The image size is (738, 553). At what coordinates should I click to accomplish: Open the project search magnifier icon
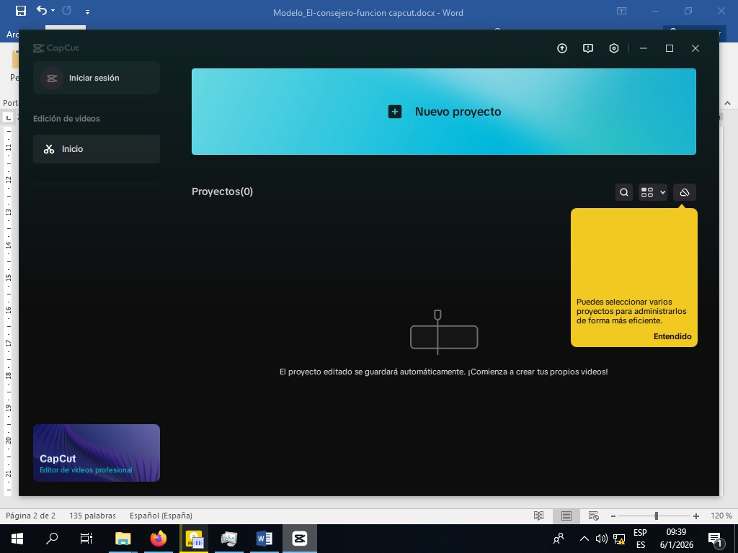pos(623,192)
